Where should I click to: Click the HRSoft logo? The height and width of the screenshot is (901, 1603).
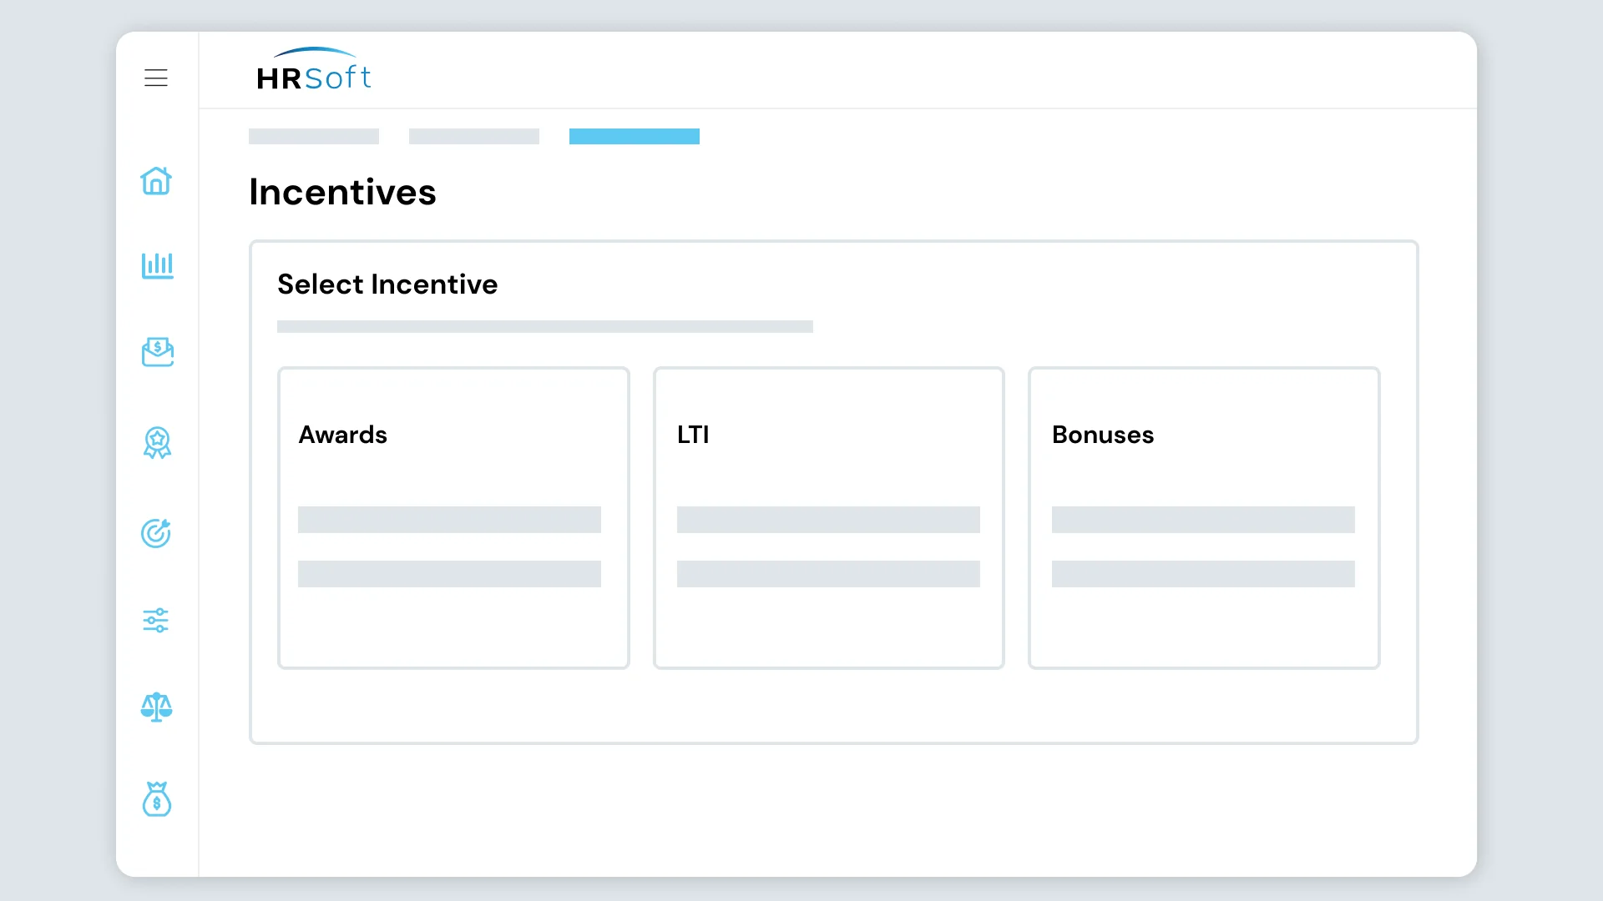coord(314,70)
